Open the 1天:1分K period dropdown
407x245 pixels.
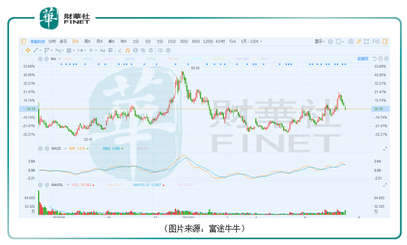(252, 41)
